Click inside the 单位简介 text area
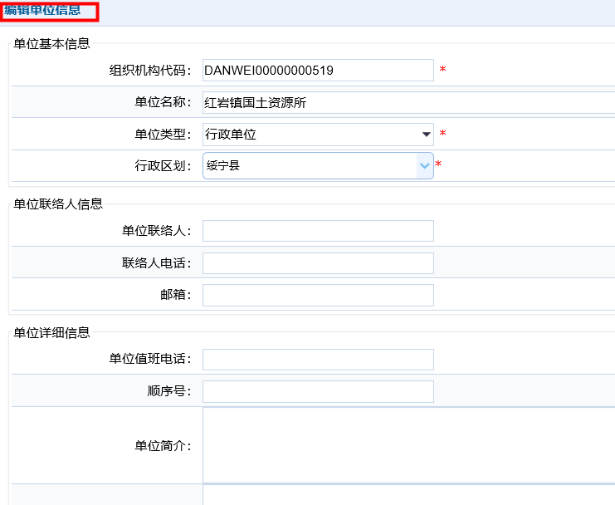Image resolution: width=615 pixels, height=505 pixels. click(x=407, y=444)
